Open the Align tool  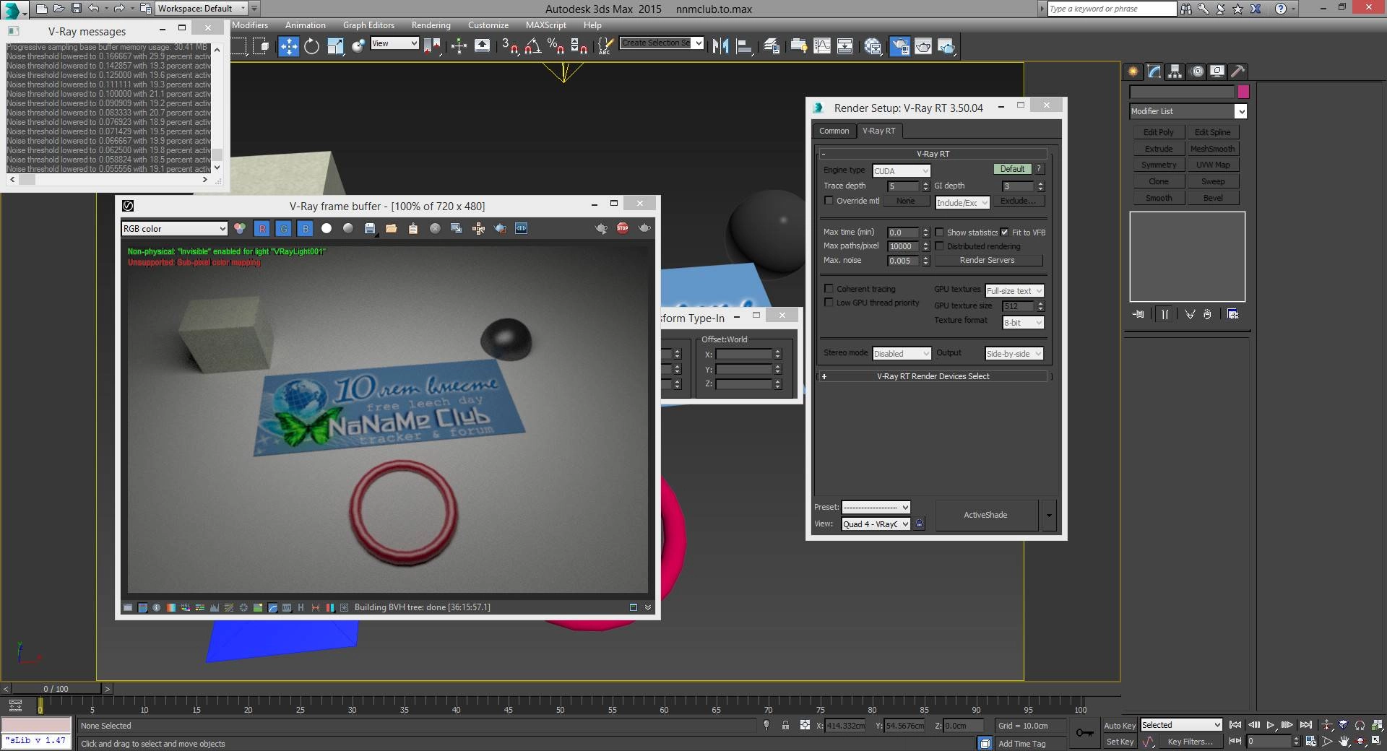[744, 46]
